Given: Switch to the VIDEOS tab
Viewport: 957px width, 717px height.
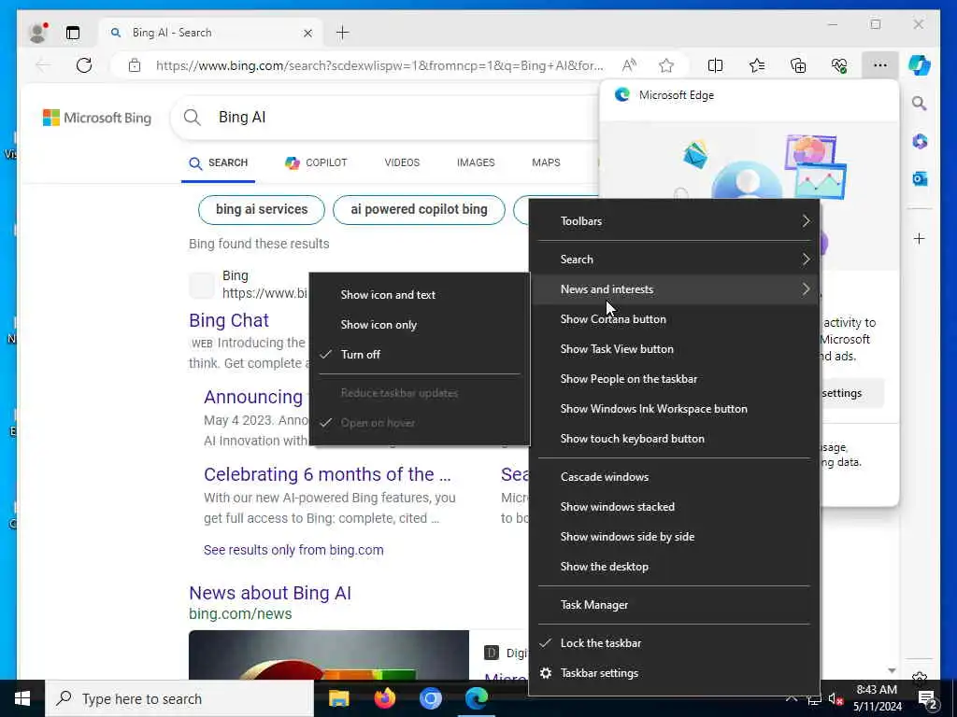Looking at the screenshot, I should pyautogui.click(x=402, y=162).
